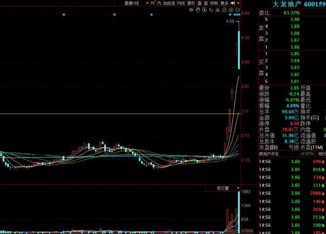The height and width of the screenshot is (234, 326).
Task: Toggle 均线 moving average lines
Action: (x=181, y=3)
